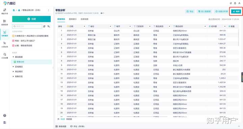The image size is (243, 129).
Task: Click the person icon in the breadcrumb
Action: (x=19, y=10)
